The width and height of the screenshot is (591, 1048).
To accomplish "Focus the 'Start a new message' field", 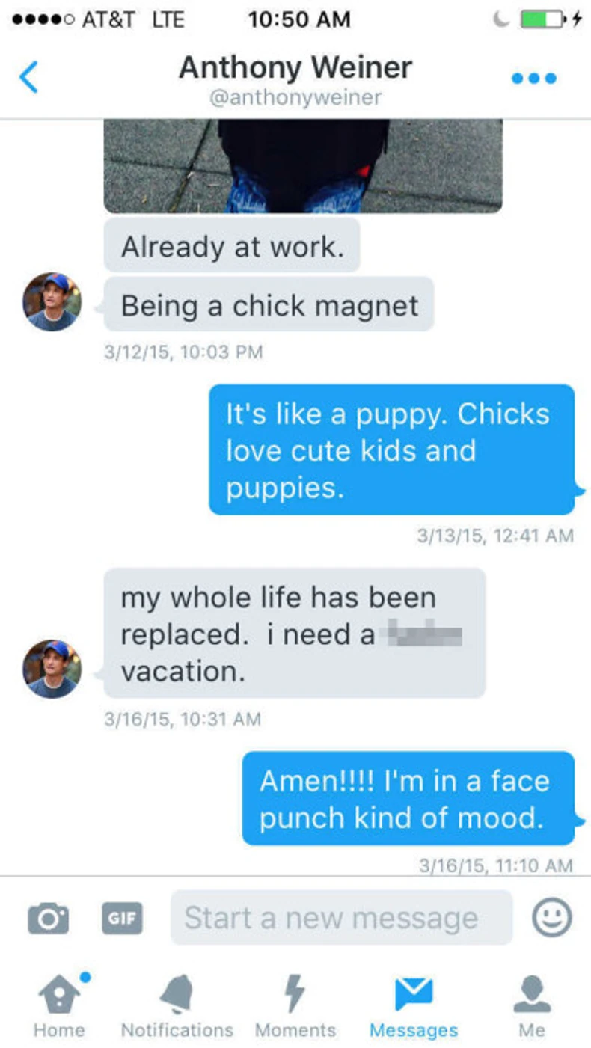I will [341, 917].
